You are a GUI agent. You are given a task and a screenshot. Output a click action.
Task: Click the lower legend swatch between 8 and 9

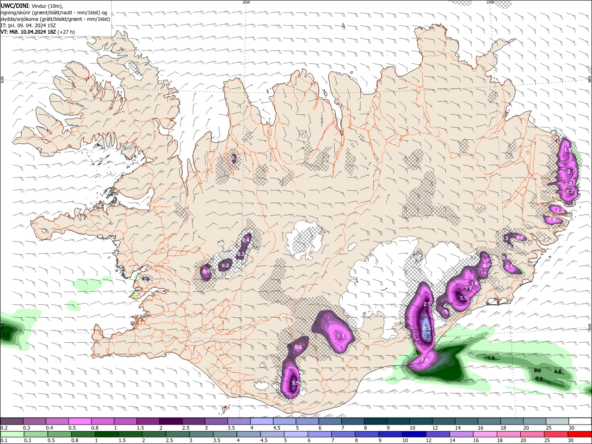click(368, 434)
